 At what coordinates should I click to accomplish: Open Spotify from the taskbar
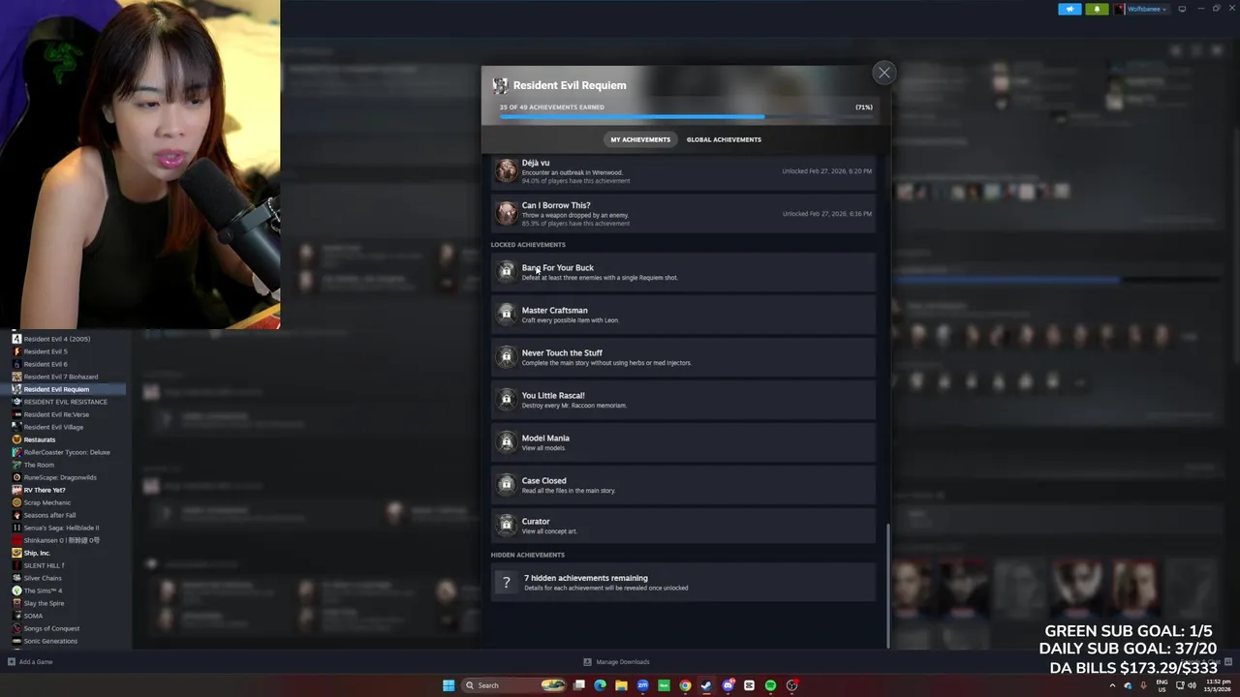(x=770, y=685)
